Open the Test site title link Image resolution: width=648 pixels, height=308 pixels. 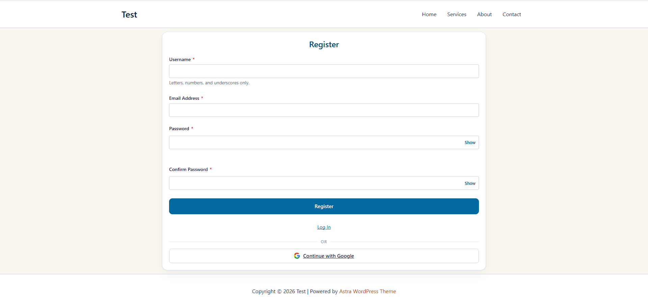[129, 15]
